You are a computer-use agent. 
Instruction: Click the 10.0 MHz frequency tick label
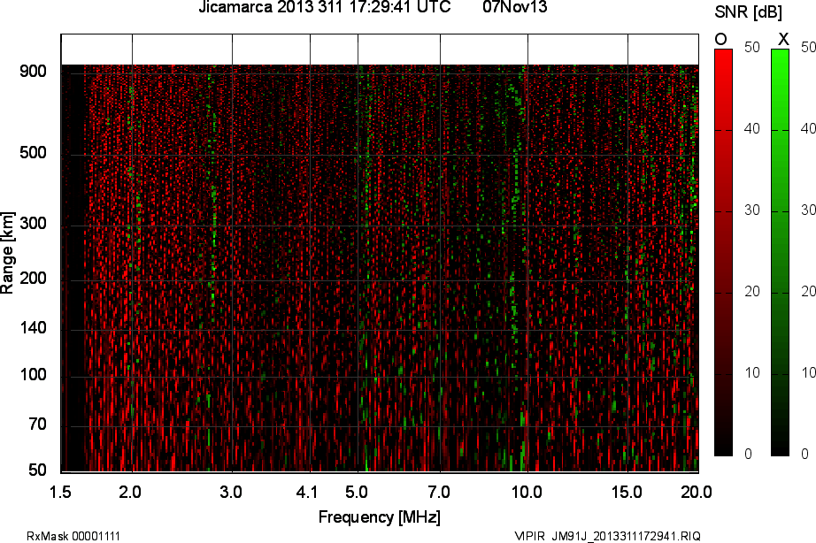coord(527,491)
